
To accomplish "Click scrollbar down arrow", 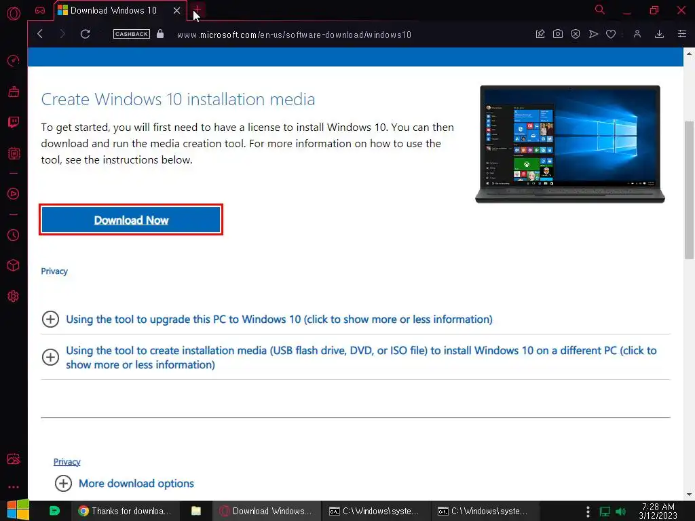I will pyautogui.click(x=689, y=495).
